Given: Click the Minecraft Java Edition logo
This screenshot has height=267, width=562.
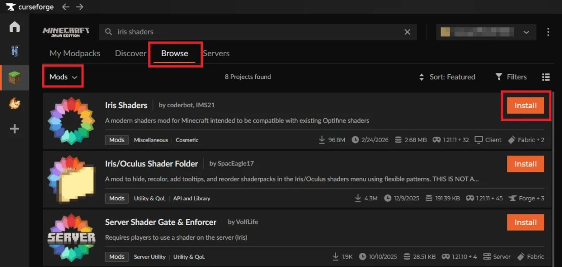Looking at the screenshot, I should coord(66,32).
